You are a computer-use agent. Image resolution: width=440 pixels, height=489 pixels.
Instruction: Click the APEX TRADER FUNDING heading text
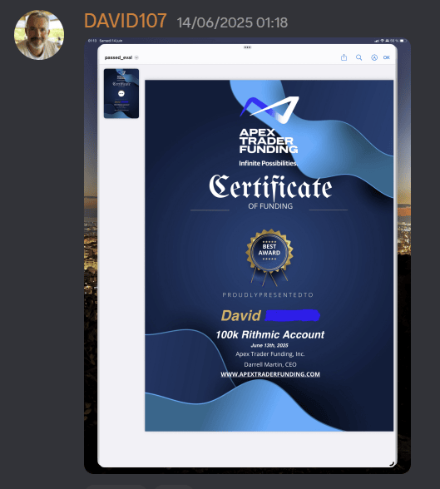[269, 141]
